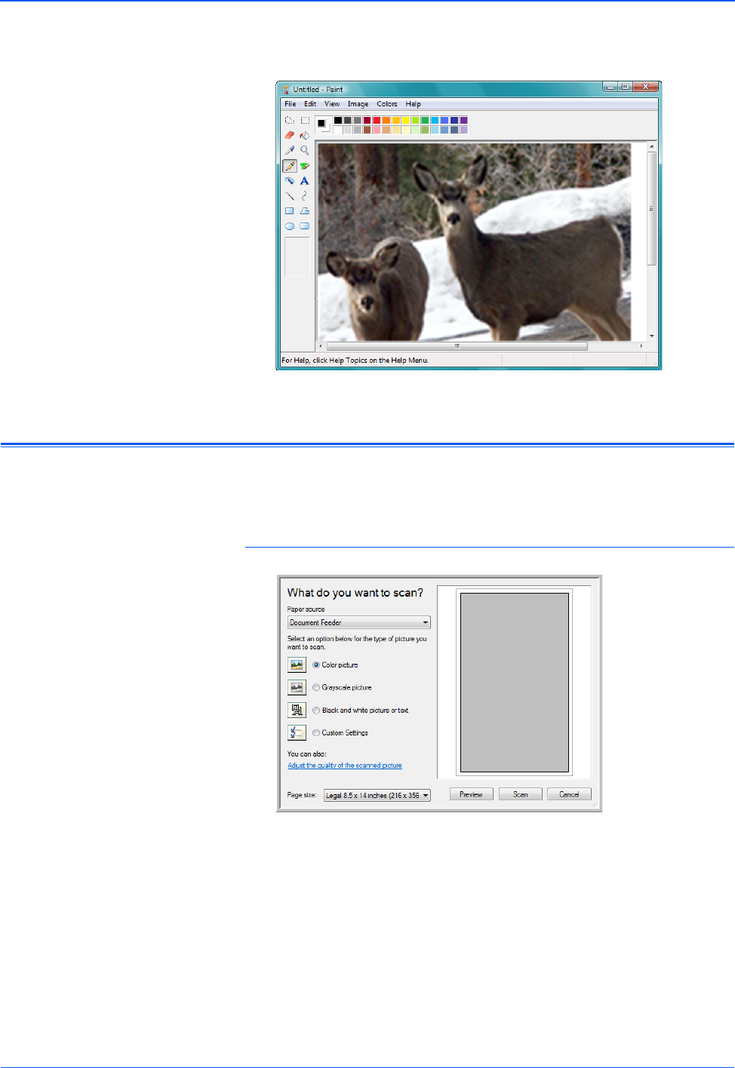The height and width of the screenshot is (1068, 735).
Task: Click the horizontal scrollbar thumb in Paint
Action: [457, 346]
